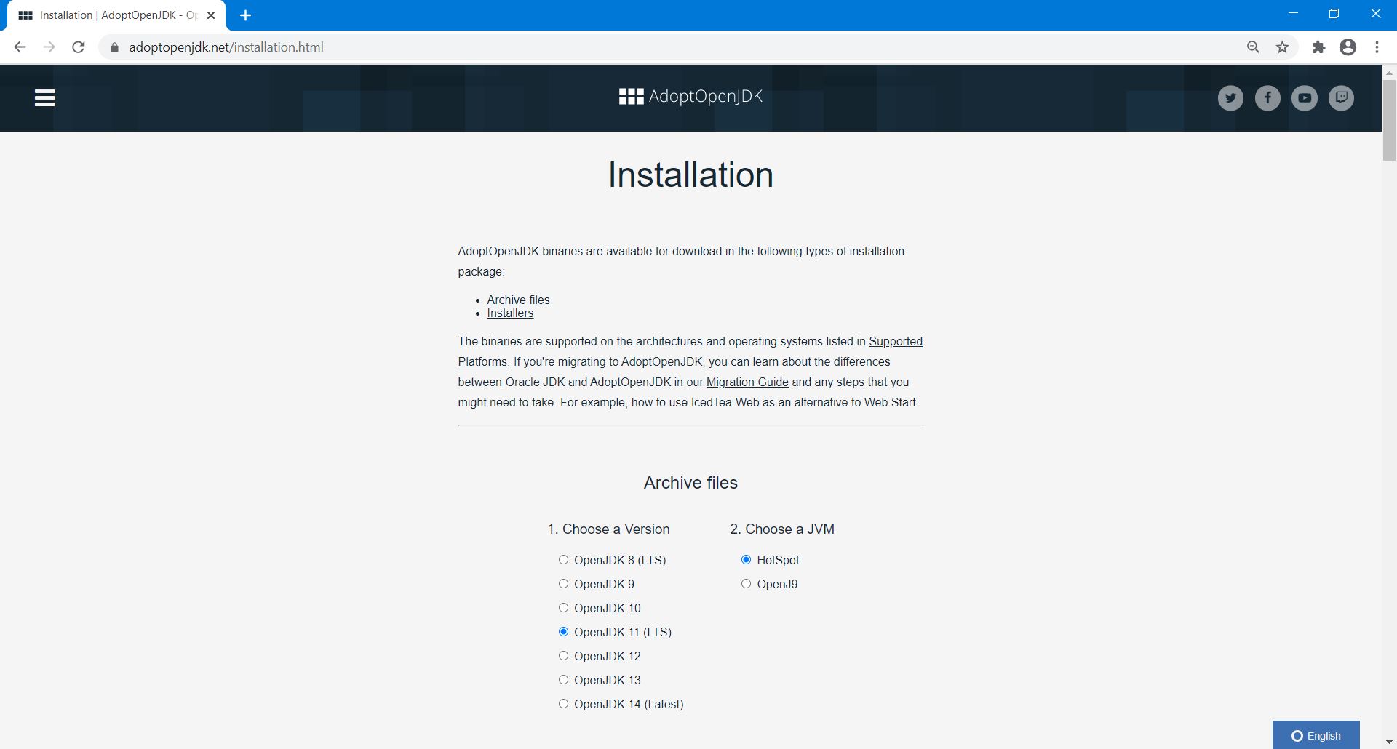This screenshot has width=1397, height=749.
Task: Click the AdoptOpenJDK logo in header
Action: point(690,96)
